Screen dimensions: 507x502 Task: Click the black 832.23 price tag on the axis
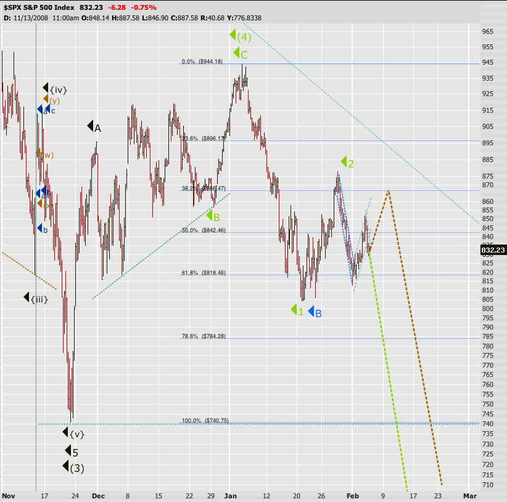point(493,250)
